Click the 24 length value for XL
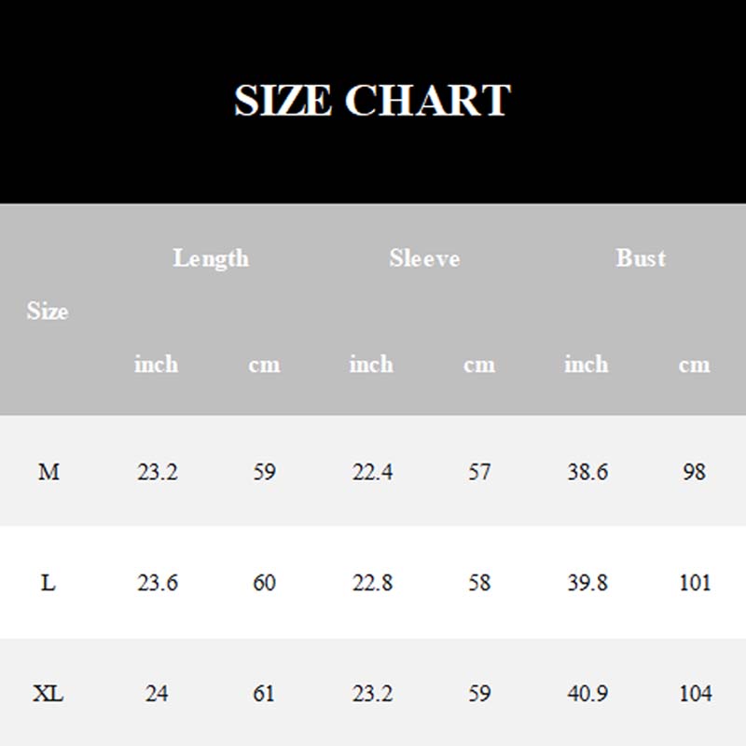The image size is (746, 746). [x=157, y=694]
